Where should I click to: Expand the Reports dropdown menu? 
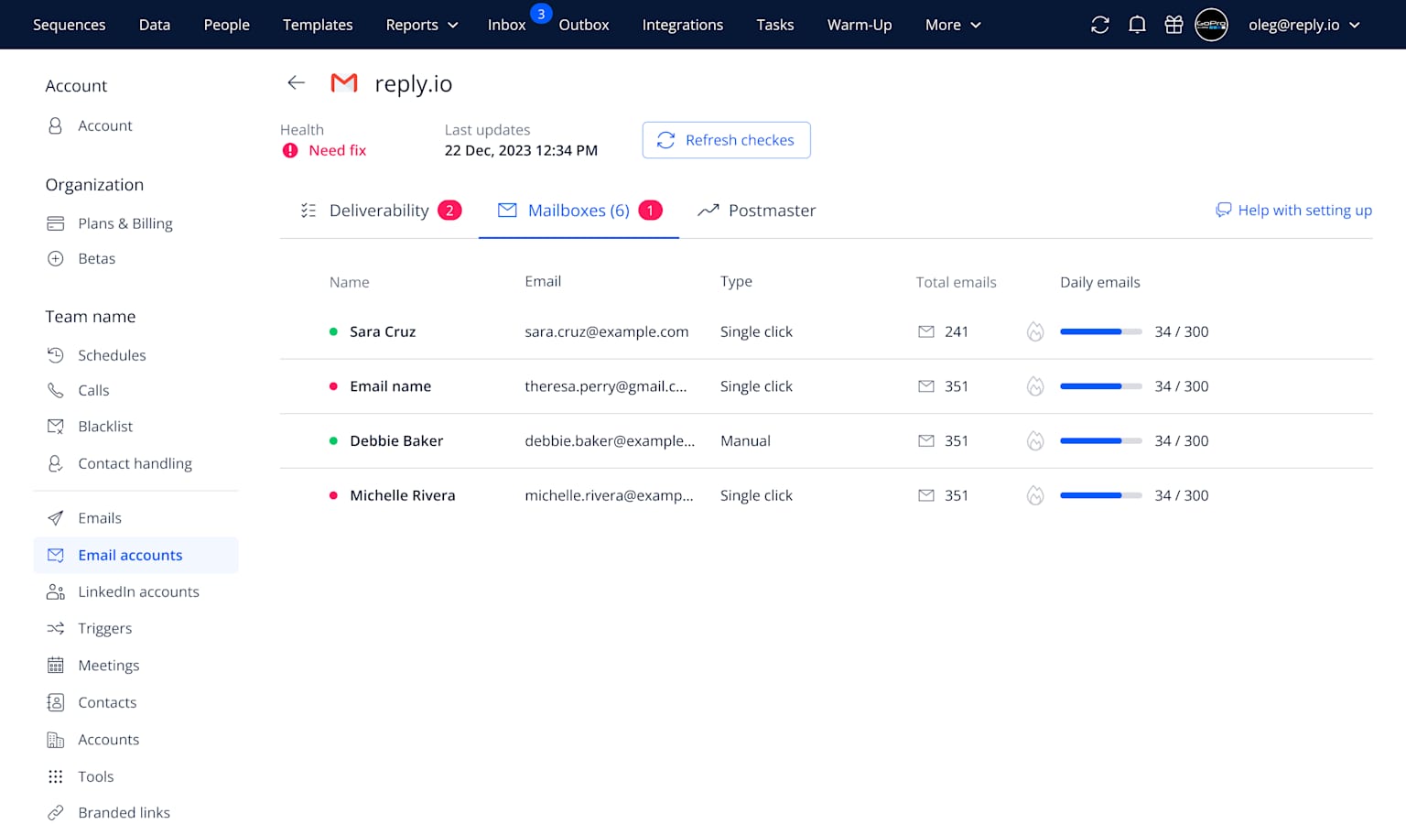(421, 25)
